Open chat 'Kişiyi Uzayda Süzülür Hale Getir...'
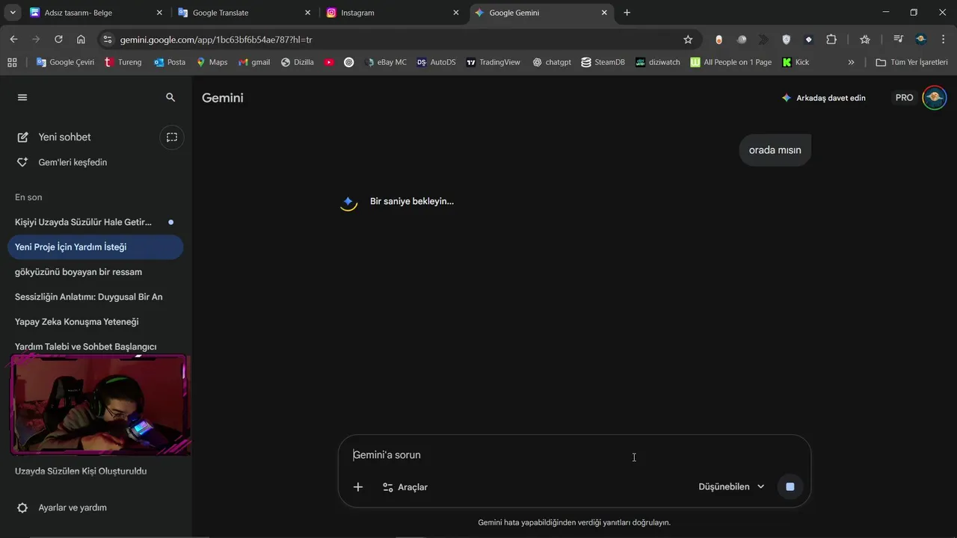Screen dimensions: 957x538 (x=95, y=222)
